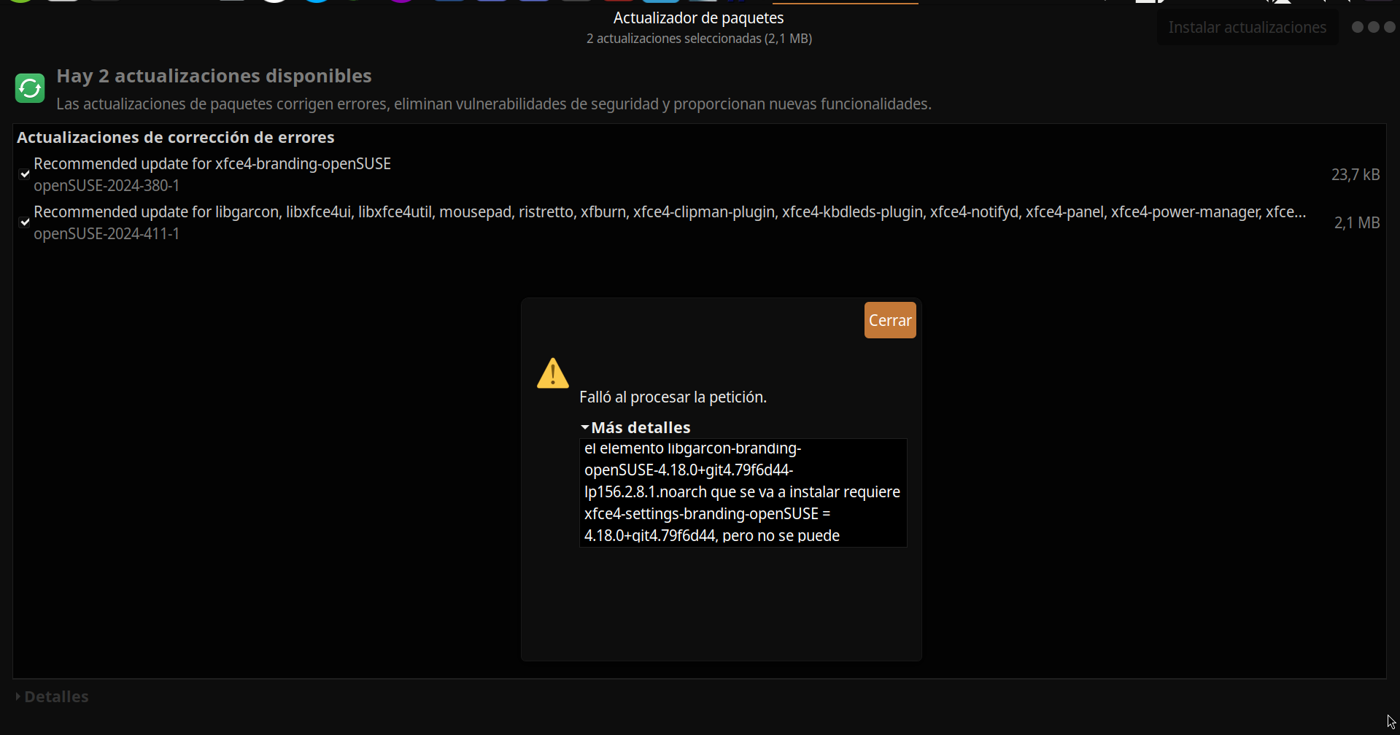Click the middle window control dot
The image size is (1400, 735).
(1374, 27)
